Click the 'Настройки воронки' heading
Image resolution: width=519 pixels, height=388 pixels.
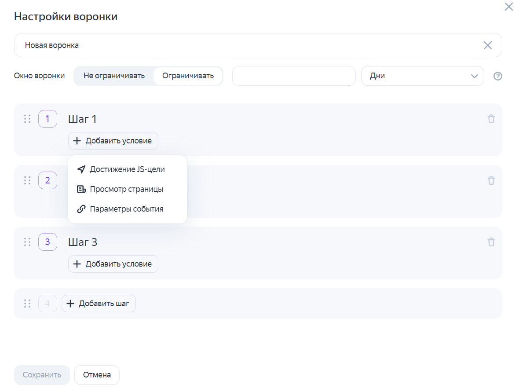66,17
